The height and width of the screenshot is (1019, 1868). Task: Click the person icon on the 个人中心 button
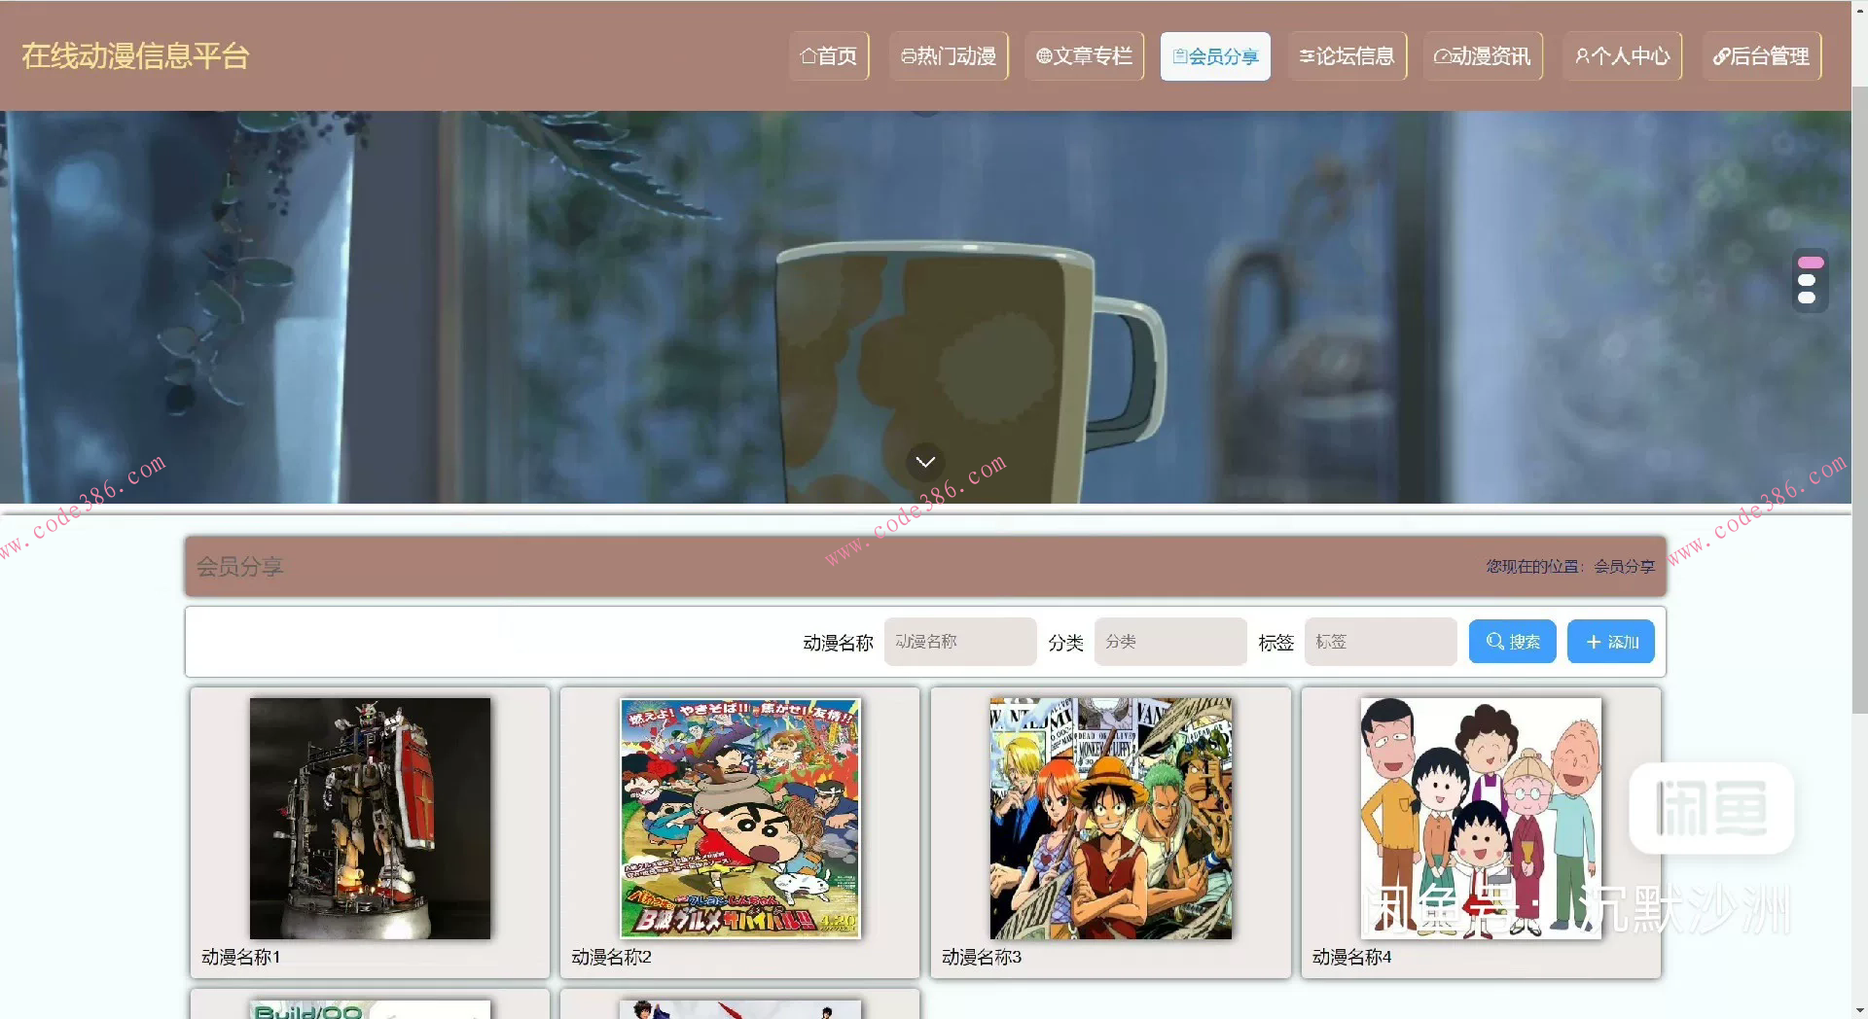tap(1581, 55)
